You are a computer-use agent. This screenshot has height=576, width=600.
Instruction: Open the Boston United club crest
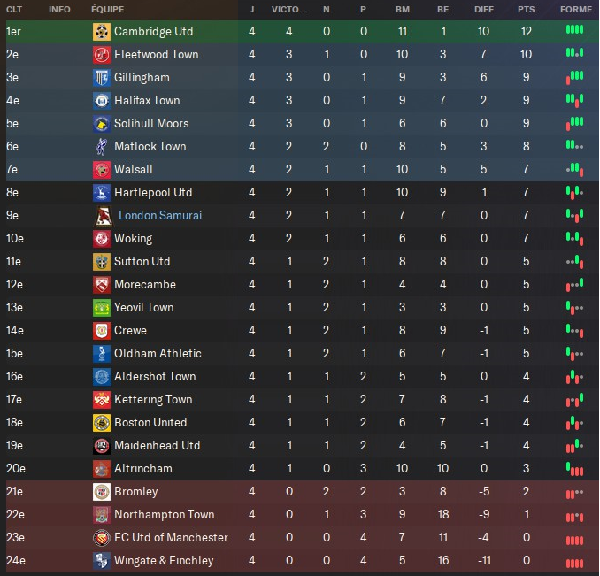(102, 423)
